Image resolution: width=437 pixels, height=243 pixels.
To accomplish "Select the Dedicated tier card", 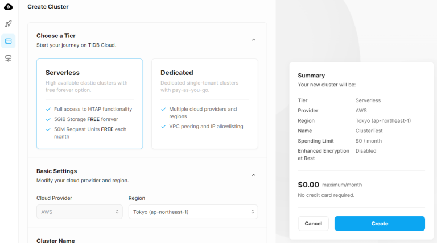I will coord(205,104).
